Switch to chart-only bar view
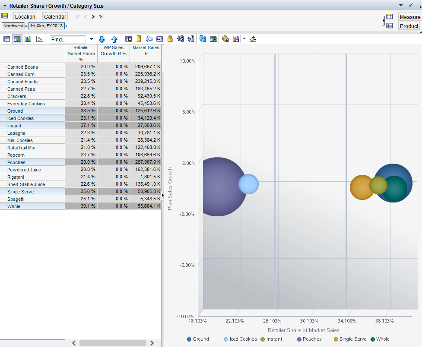 pyautogui.click(x=28, y=39)
